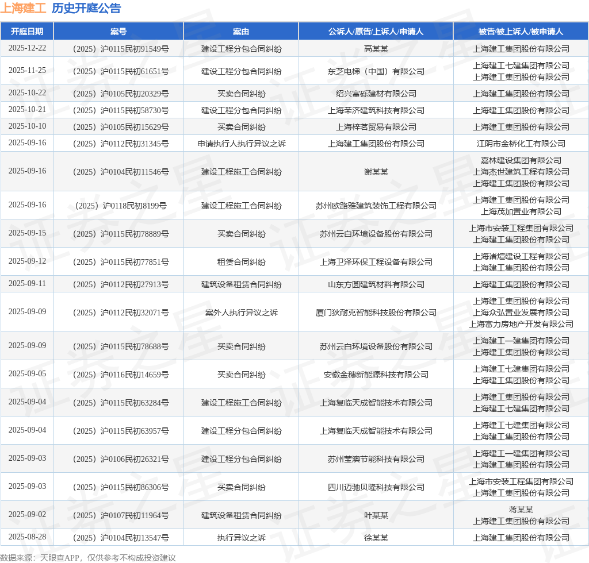Click plaintiff 上海荣济建筑科技有限公司
This screenshot has height=563, width=589.
click(376, 111)
